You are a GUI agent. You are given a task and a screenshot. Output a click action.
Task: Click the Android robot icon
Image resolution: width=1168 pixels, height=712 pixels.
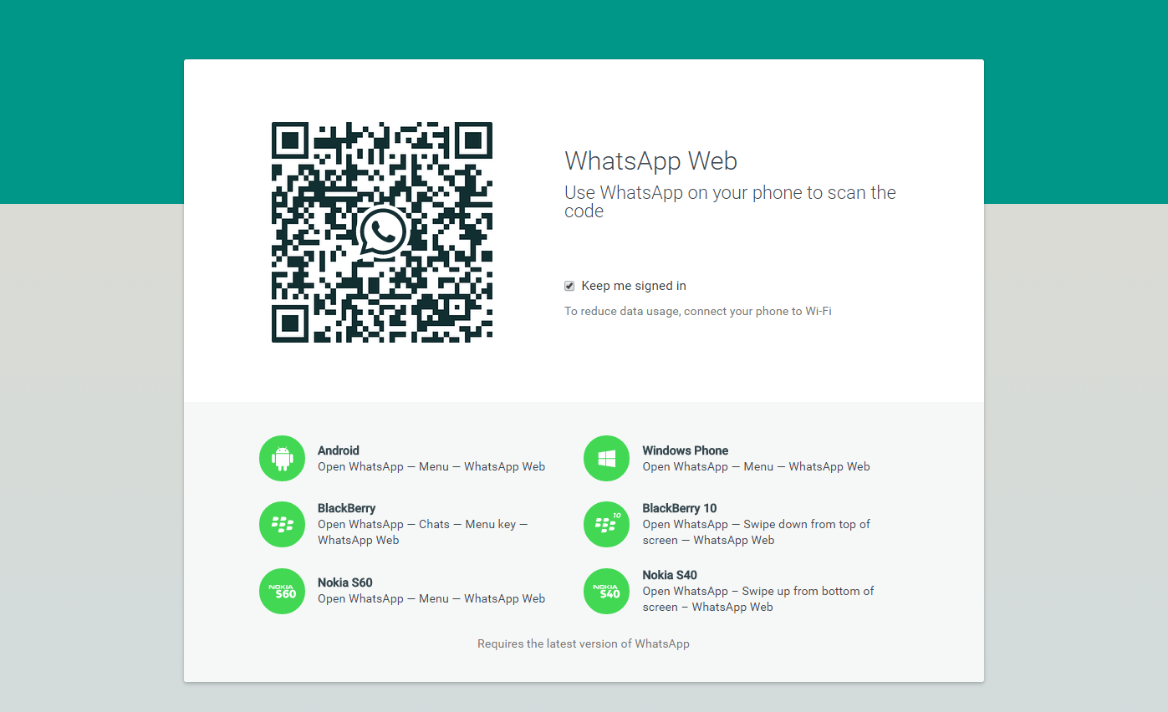click(283, 458)
